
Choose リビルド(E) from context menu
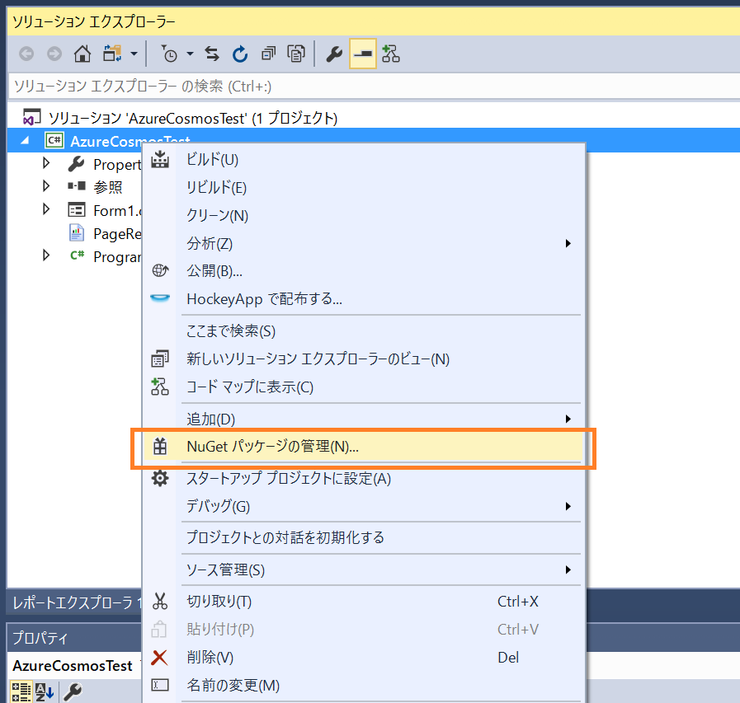click(x=364, y=187)
